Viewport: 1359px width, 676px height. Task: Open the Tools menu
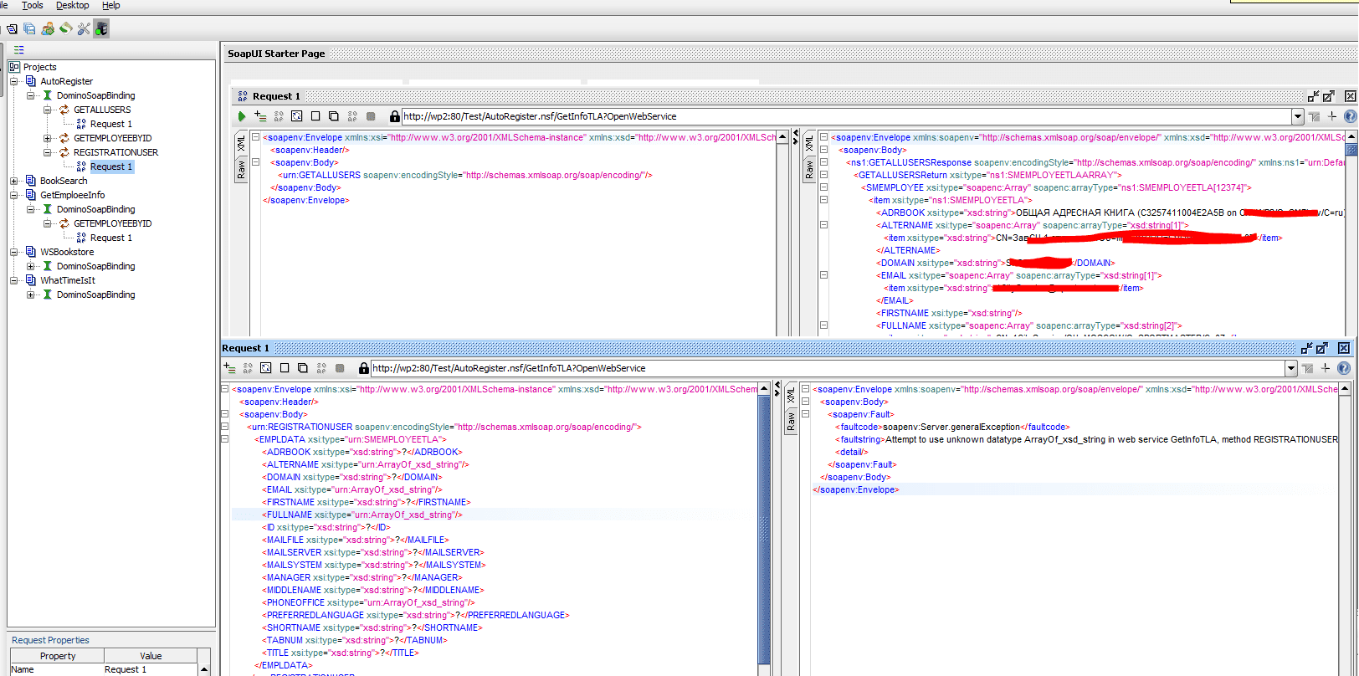click(x=32, y=6)
